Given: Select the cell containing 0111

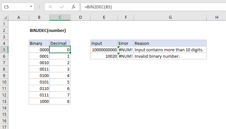Looking at the screenshot, I should [x=39, y=95].
